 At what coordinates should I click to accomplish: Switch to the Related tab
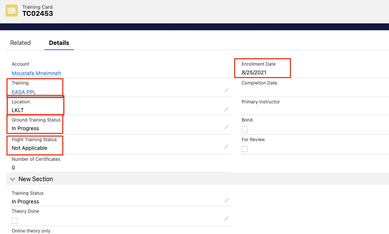(x=20, y=43)
